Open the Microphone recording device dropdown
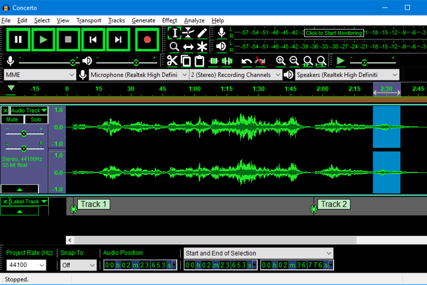427x285 pixels. point(139,75)
